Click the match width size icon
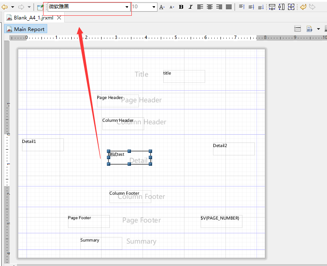 (x=272, y=7)
